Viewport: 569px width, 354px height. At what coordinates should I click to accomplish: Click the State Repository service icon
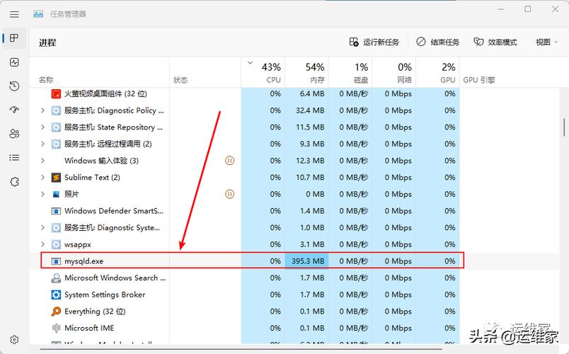(x=56, y=127)
